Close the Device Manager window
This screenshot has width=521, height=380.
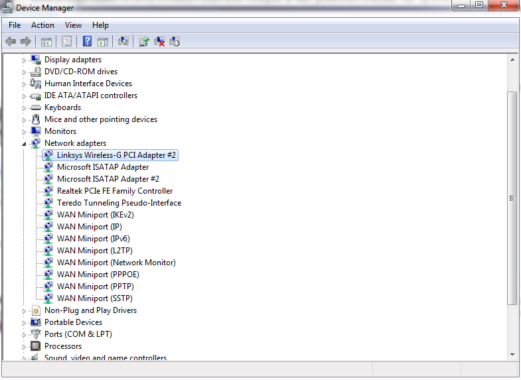[x=504, y=5]
